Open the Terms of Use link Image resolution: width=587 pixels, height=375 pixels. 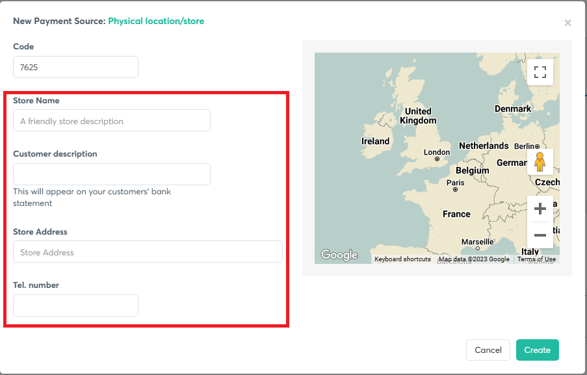536,259
